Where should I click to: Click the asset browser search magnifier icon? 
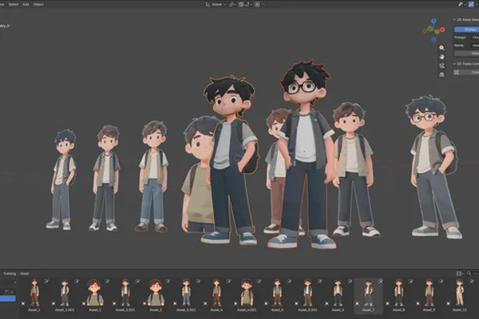click(x=469, y=274)
